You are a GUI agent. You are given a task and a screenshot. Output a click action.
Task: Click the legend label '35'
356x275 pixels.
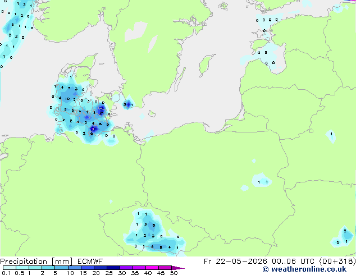135,273
